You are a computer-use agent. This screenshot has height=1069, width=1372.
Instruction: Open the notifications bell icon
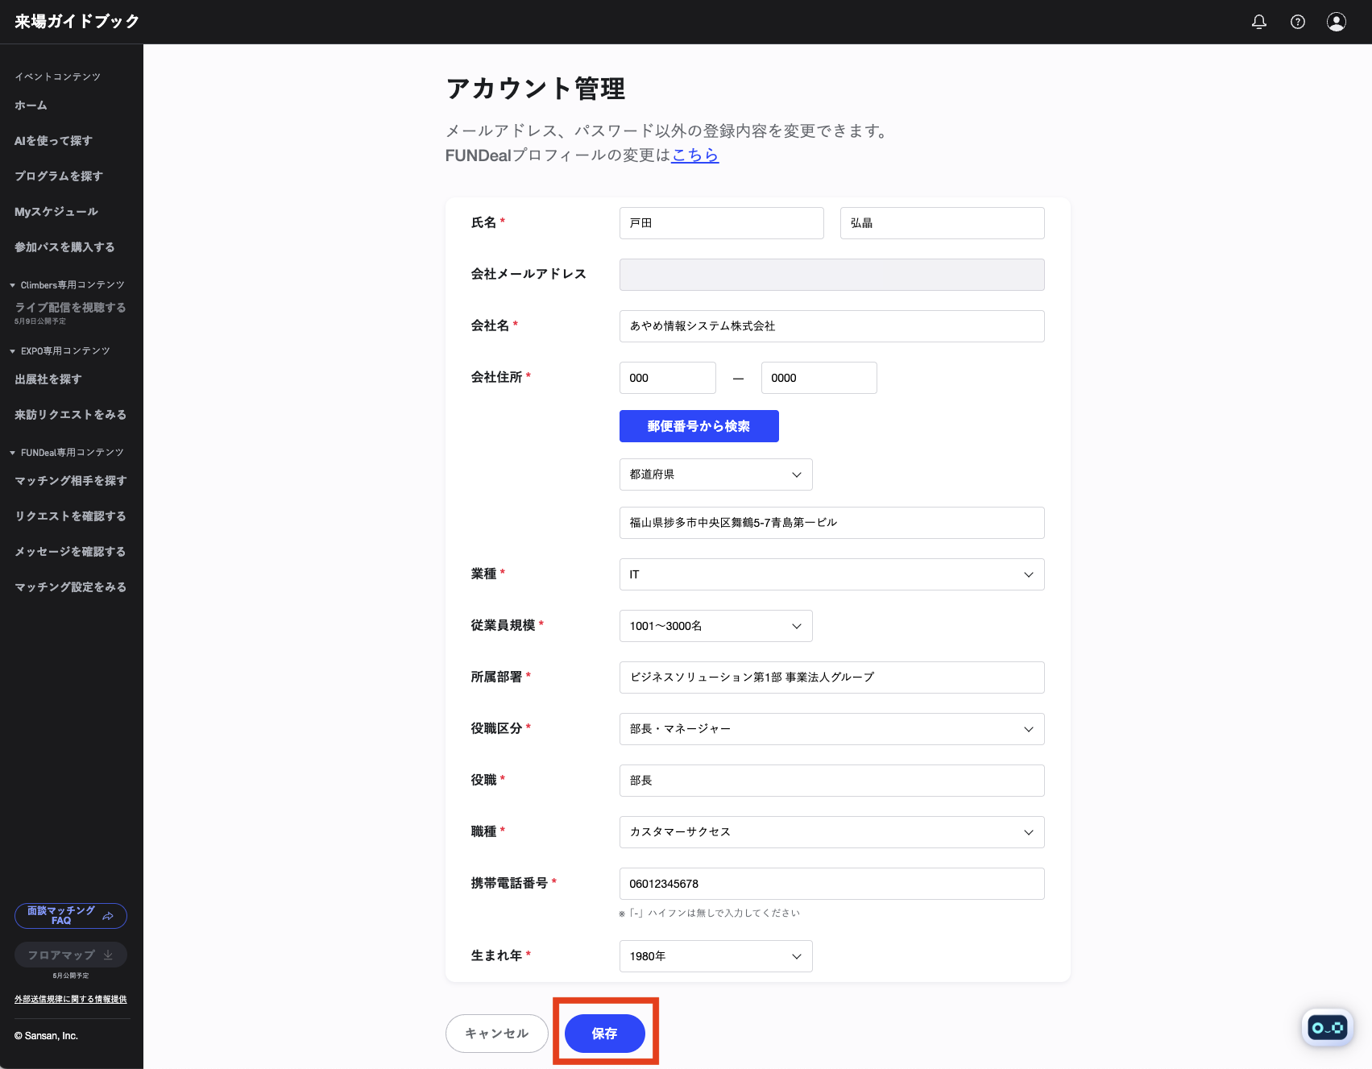pos(1258,22)
